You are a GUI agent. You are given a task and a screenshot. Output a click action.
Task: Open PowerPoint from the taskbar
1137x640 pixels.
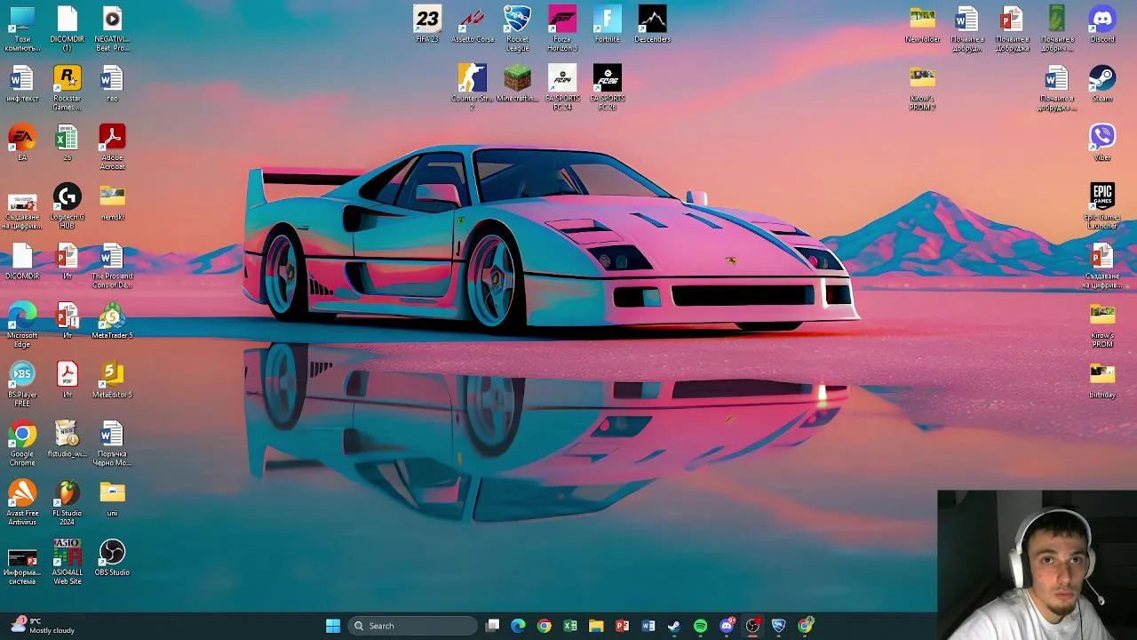pyautogui.click(x=623, y=626)
